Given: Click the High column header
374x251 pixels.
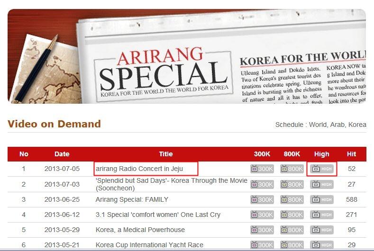Looking at the screenshot, I should tap(321, 154).
